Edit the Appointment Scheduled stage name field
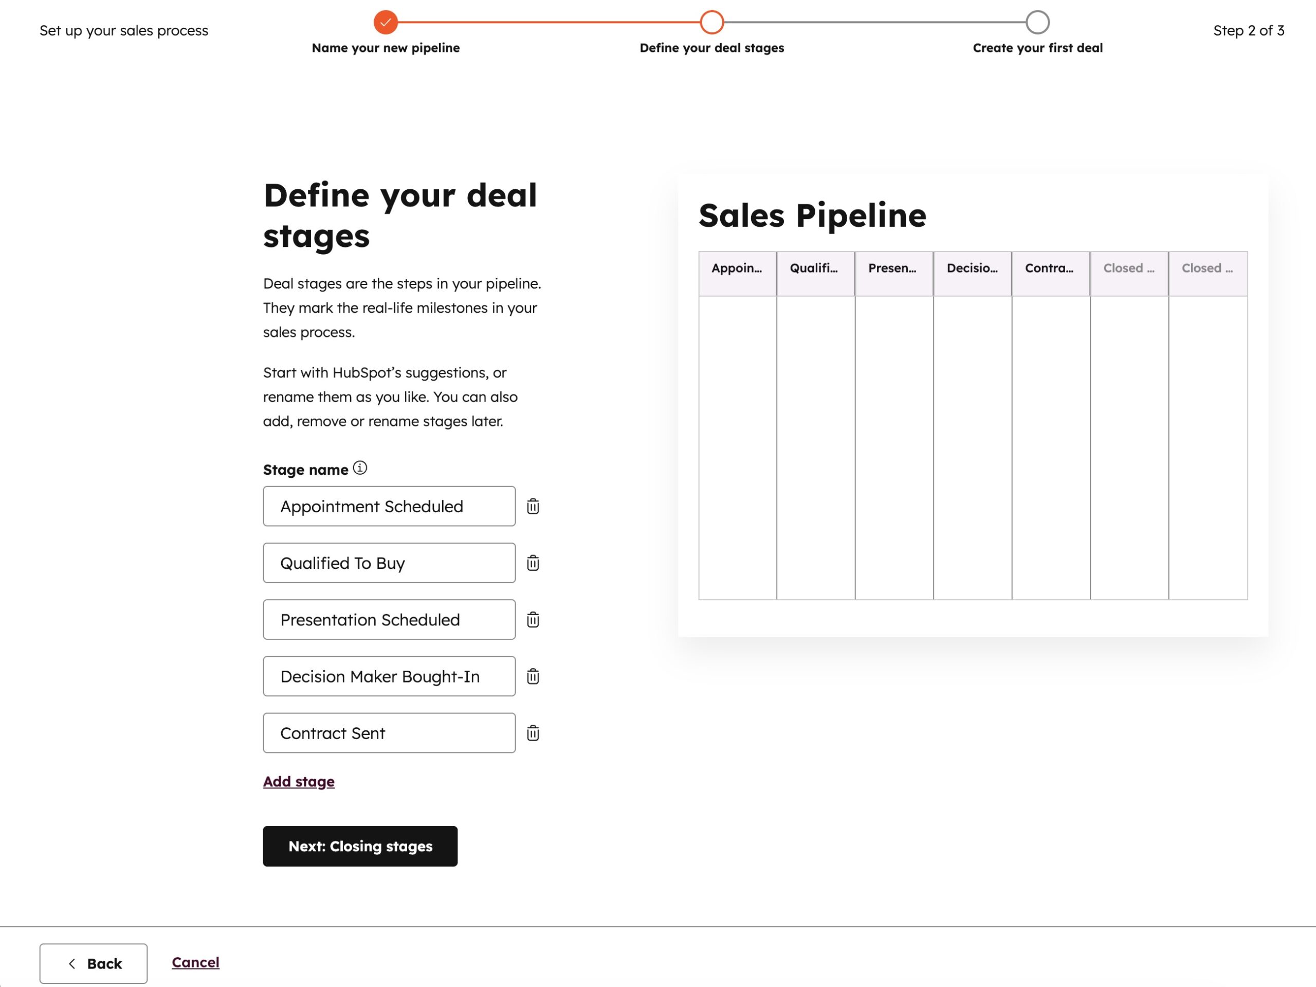1316x987 pixels. point(389,507)
